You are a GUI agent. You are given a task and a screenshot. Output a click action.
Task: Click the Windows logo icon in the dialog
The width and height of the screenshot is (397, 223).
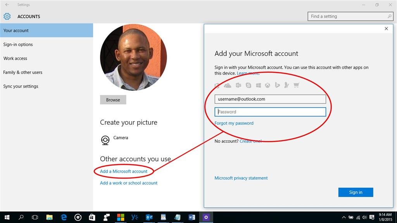tap(258, 85)
